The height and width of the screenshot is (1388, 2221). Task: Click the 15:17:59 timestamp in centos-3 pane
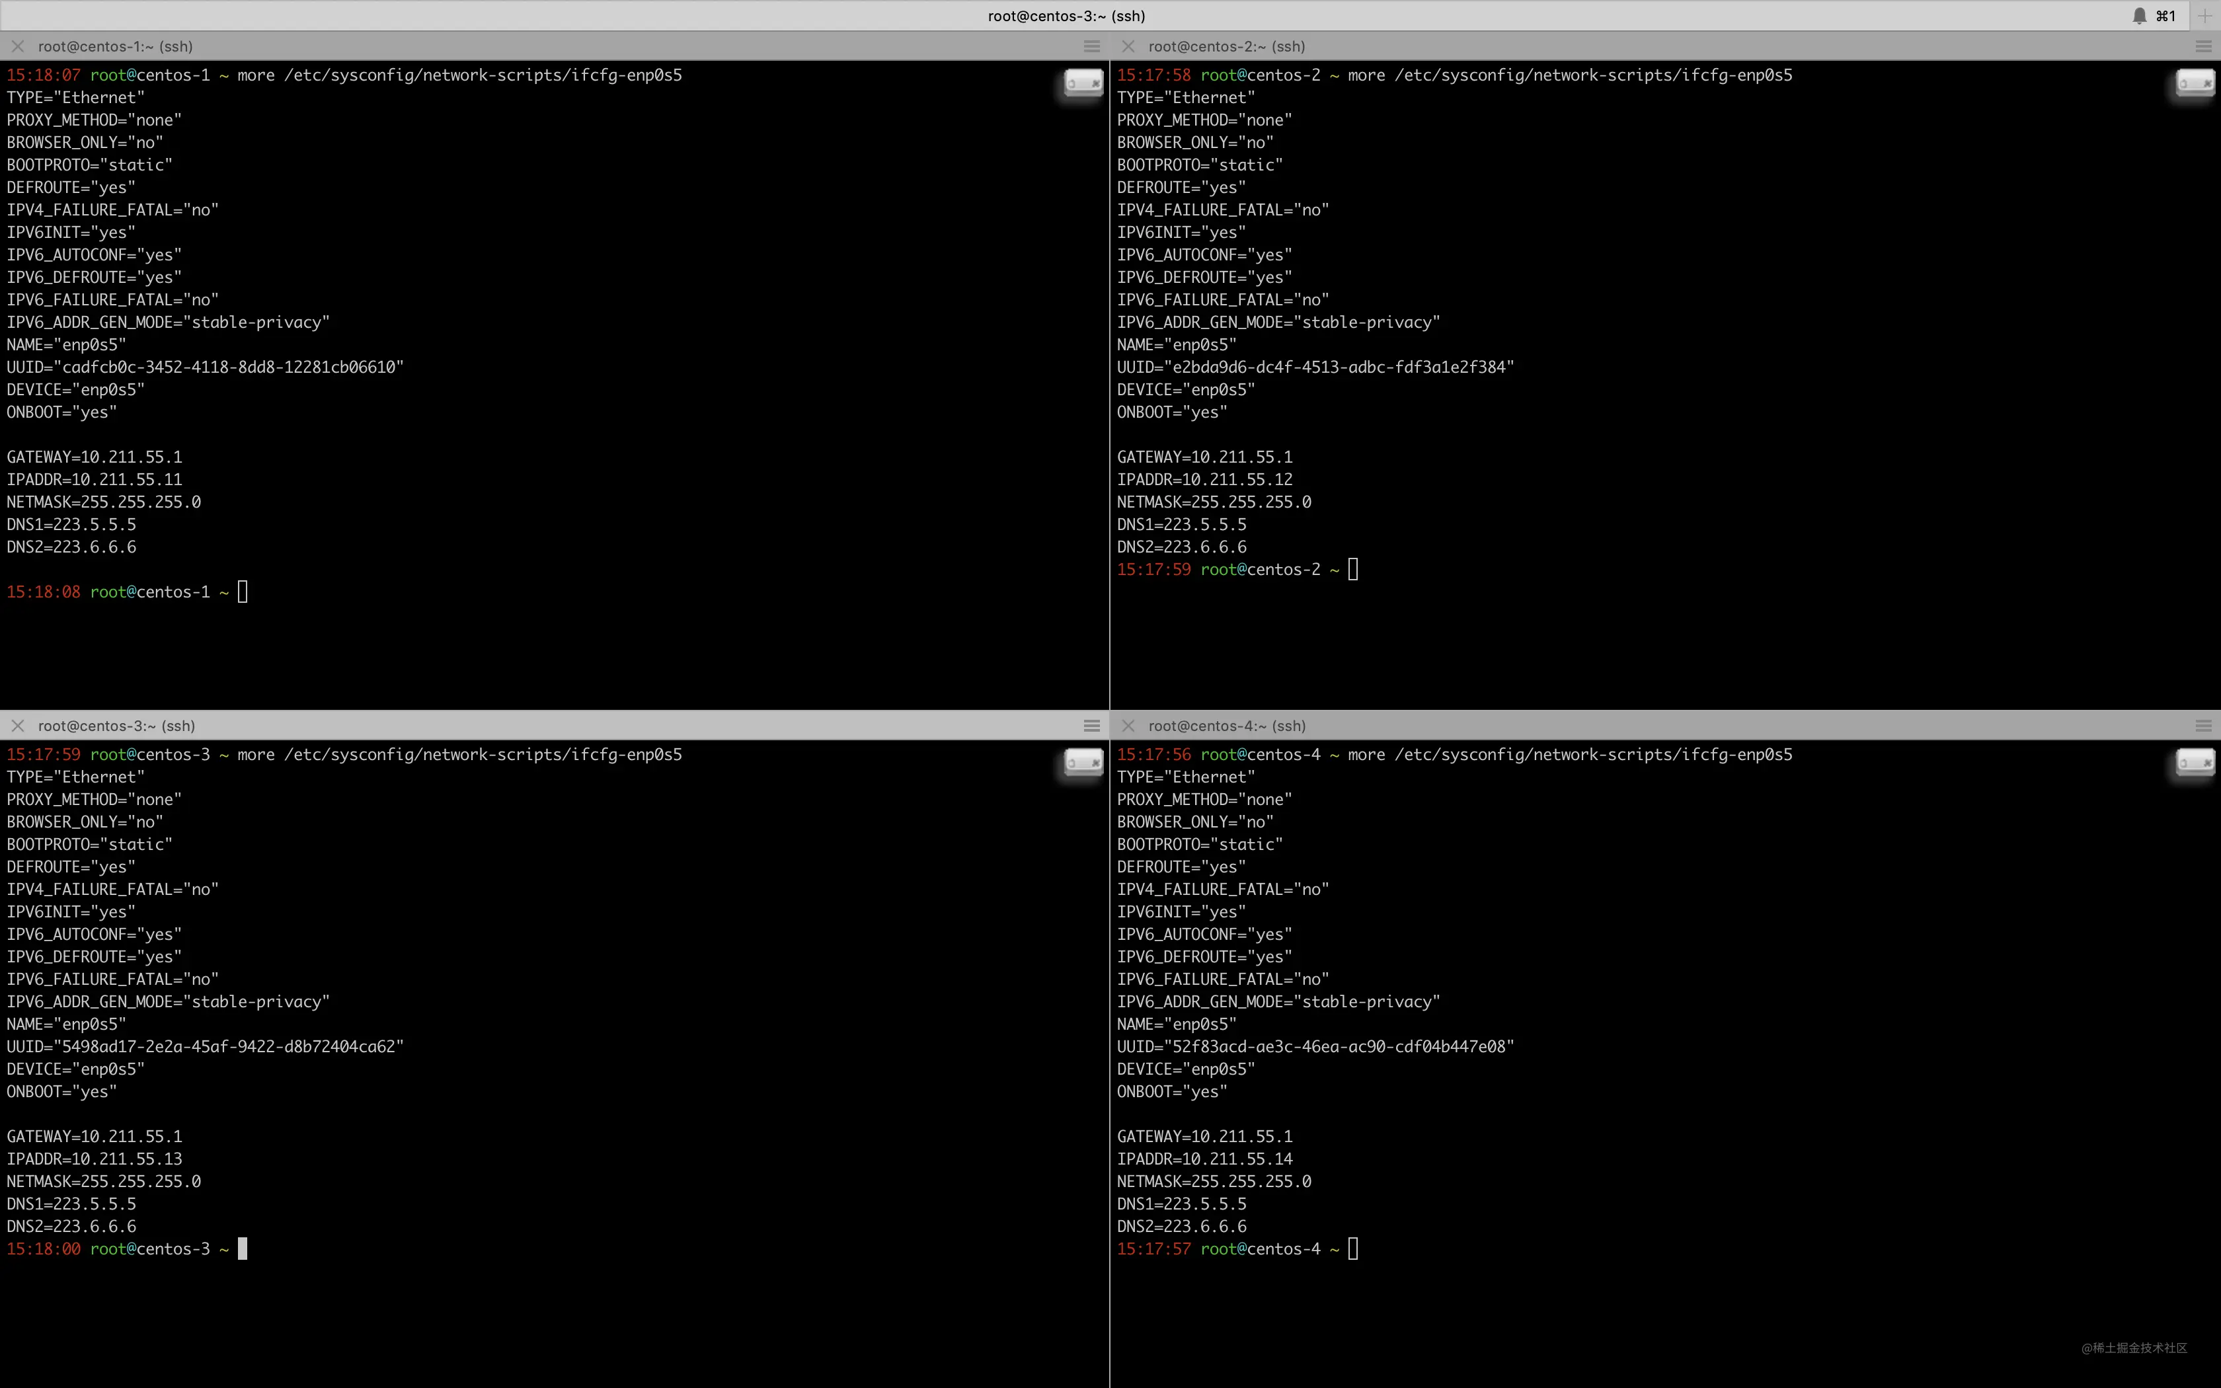[43, 755]
